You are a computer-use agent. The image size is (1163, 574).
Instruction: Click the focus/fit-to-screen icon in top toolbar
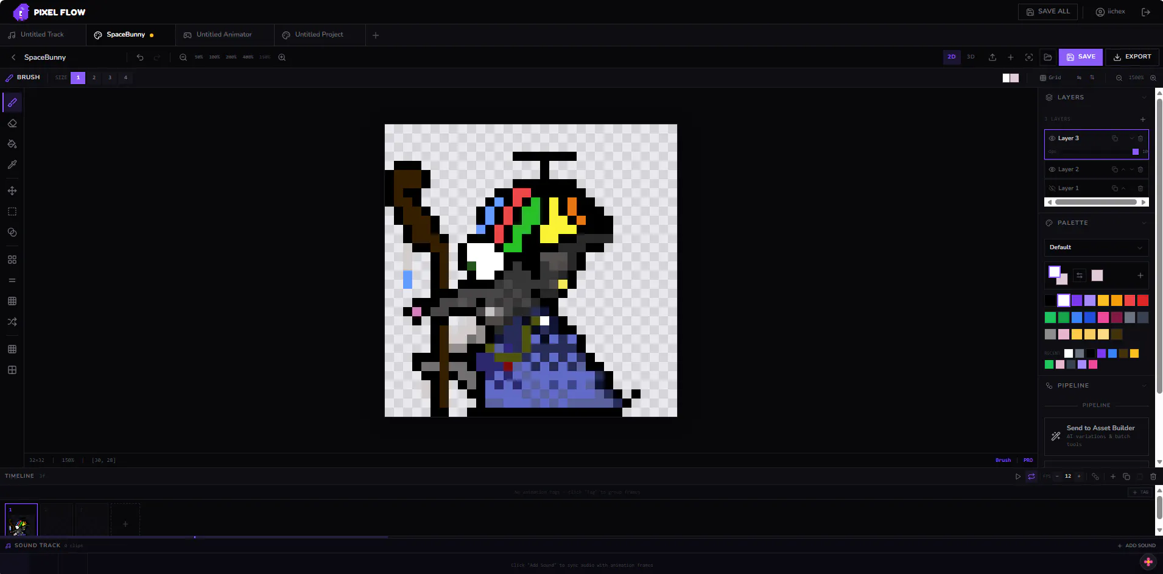[1029, 57]
